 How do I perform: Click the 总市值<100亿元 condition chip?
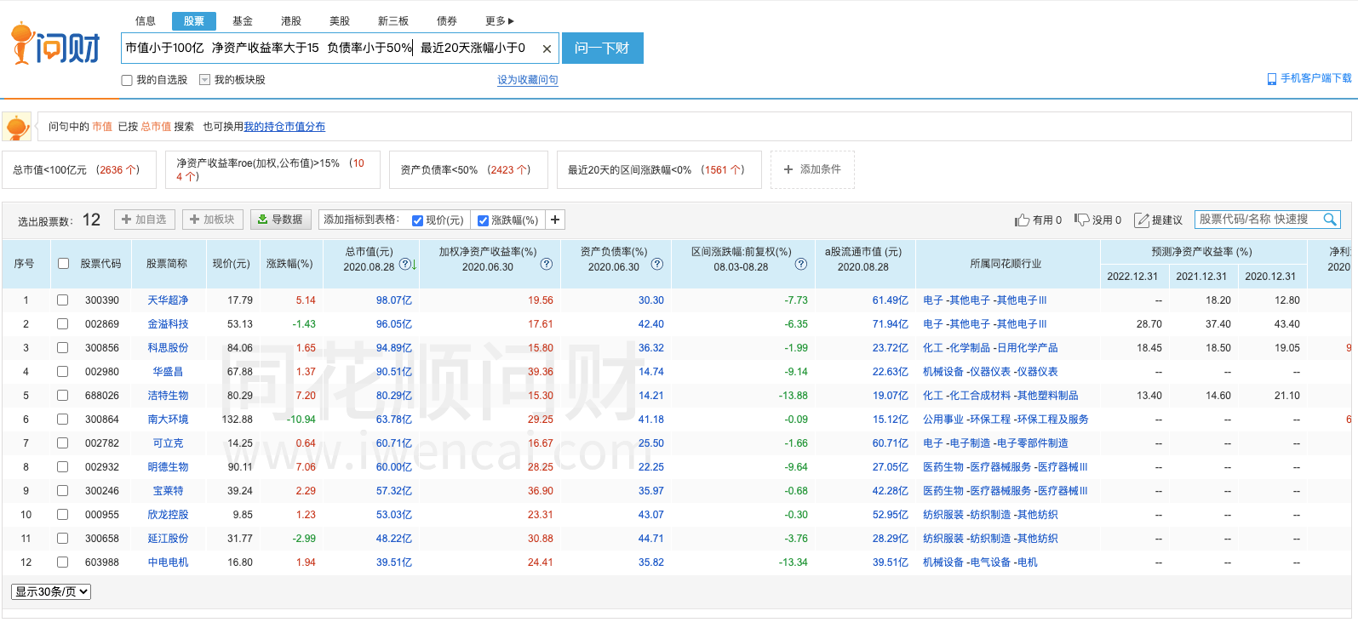[x=79, y=169]
